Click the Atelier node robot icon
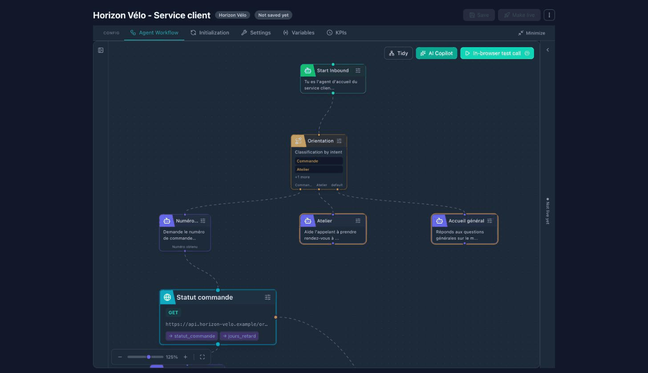 coord(308,221)
